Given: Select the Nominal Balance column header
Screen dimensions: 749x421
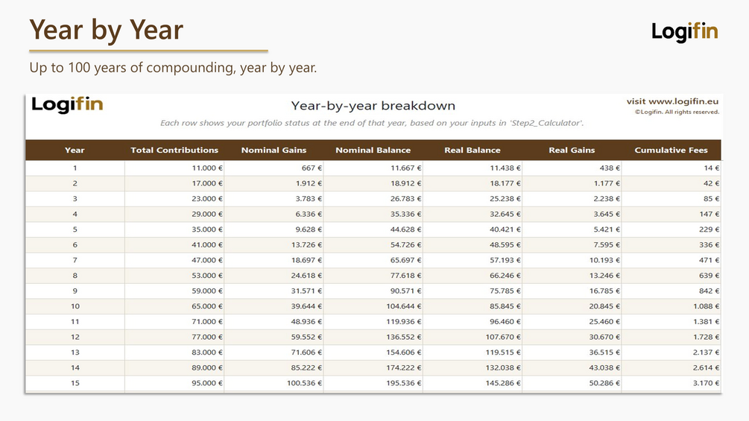Looking at the screenshot, I should 373,150.
